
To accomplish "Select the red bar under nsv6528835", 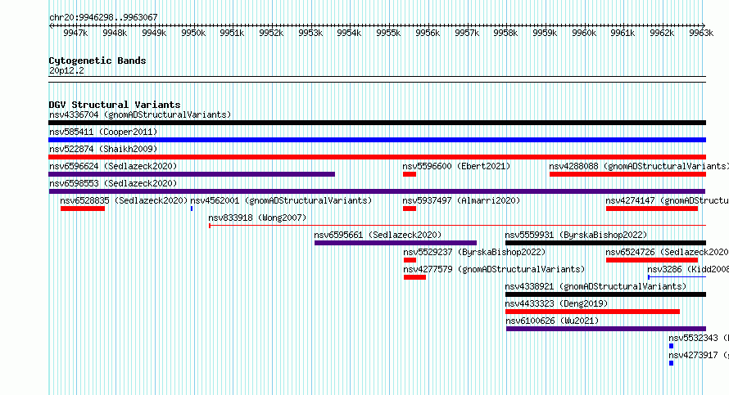I will tap(83, 209).
